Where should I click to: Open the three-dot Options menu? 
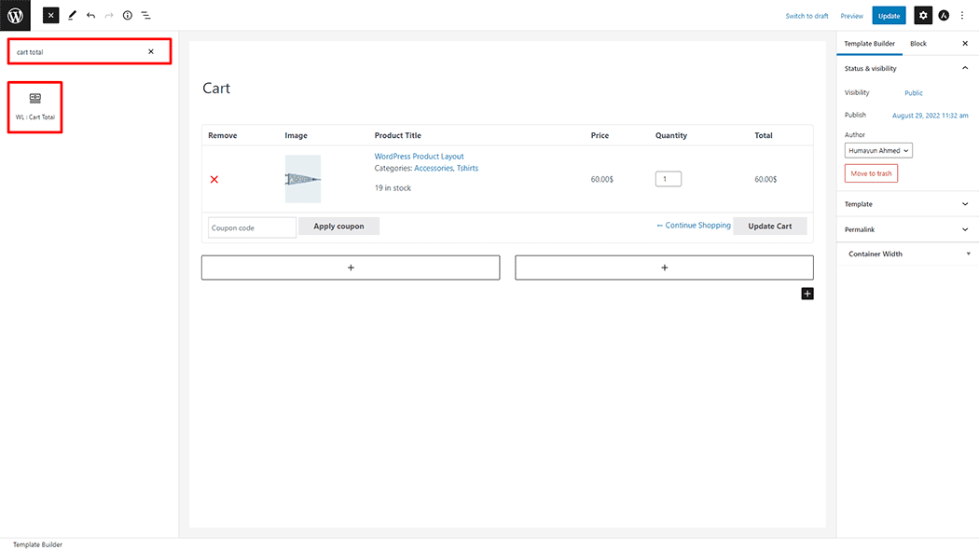[962, 16]
